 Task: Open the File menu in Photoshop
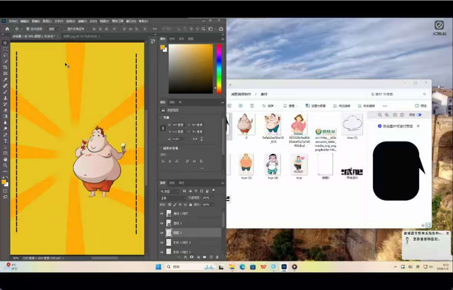click(13, 21)
